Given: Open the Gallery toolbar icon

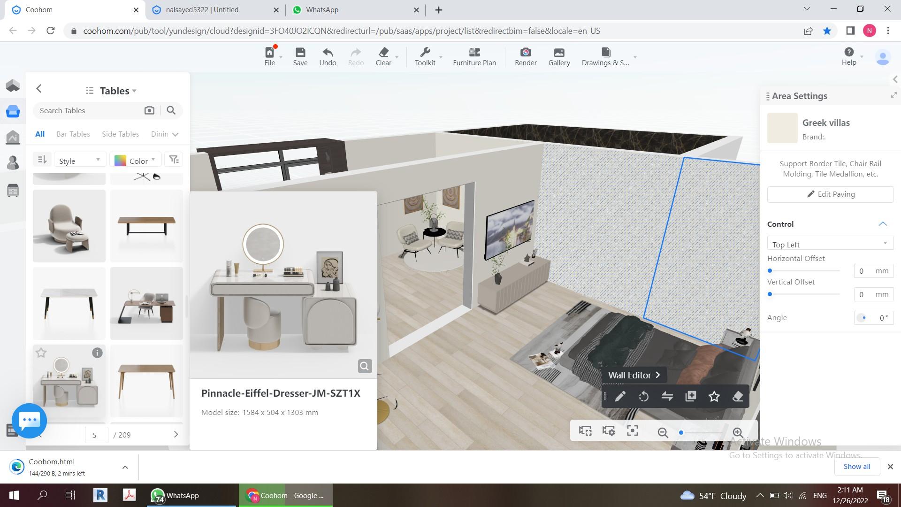Looking at the screenshot, I should tap(559, 53).
